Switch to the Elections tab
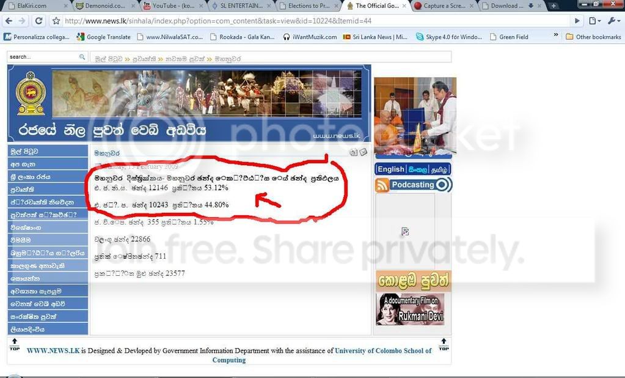This screenshot has width=625, height=378. click(x=309, y=6)
